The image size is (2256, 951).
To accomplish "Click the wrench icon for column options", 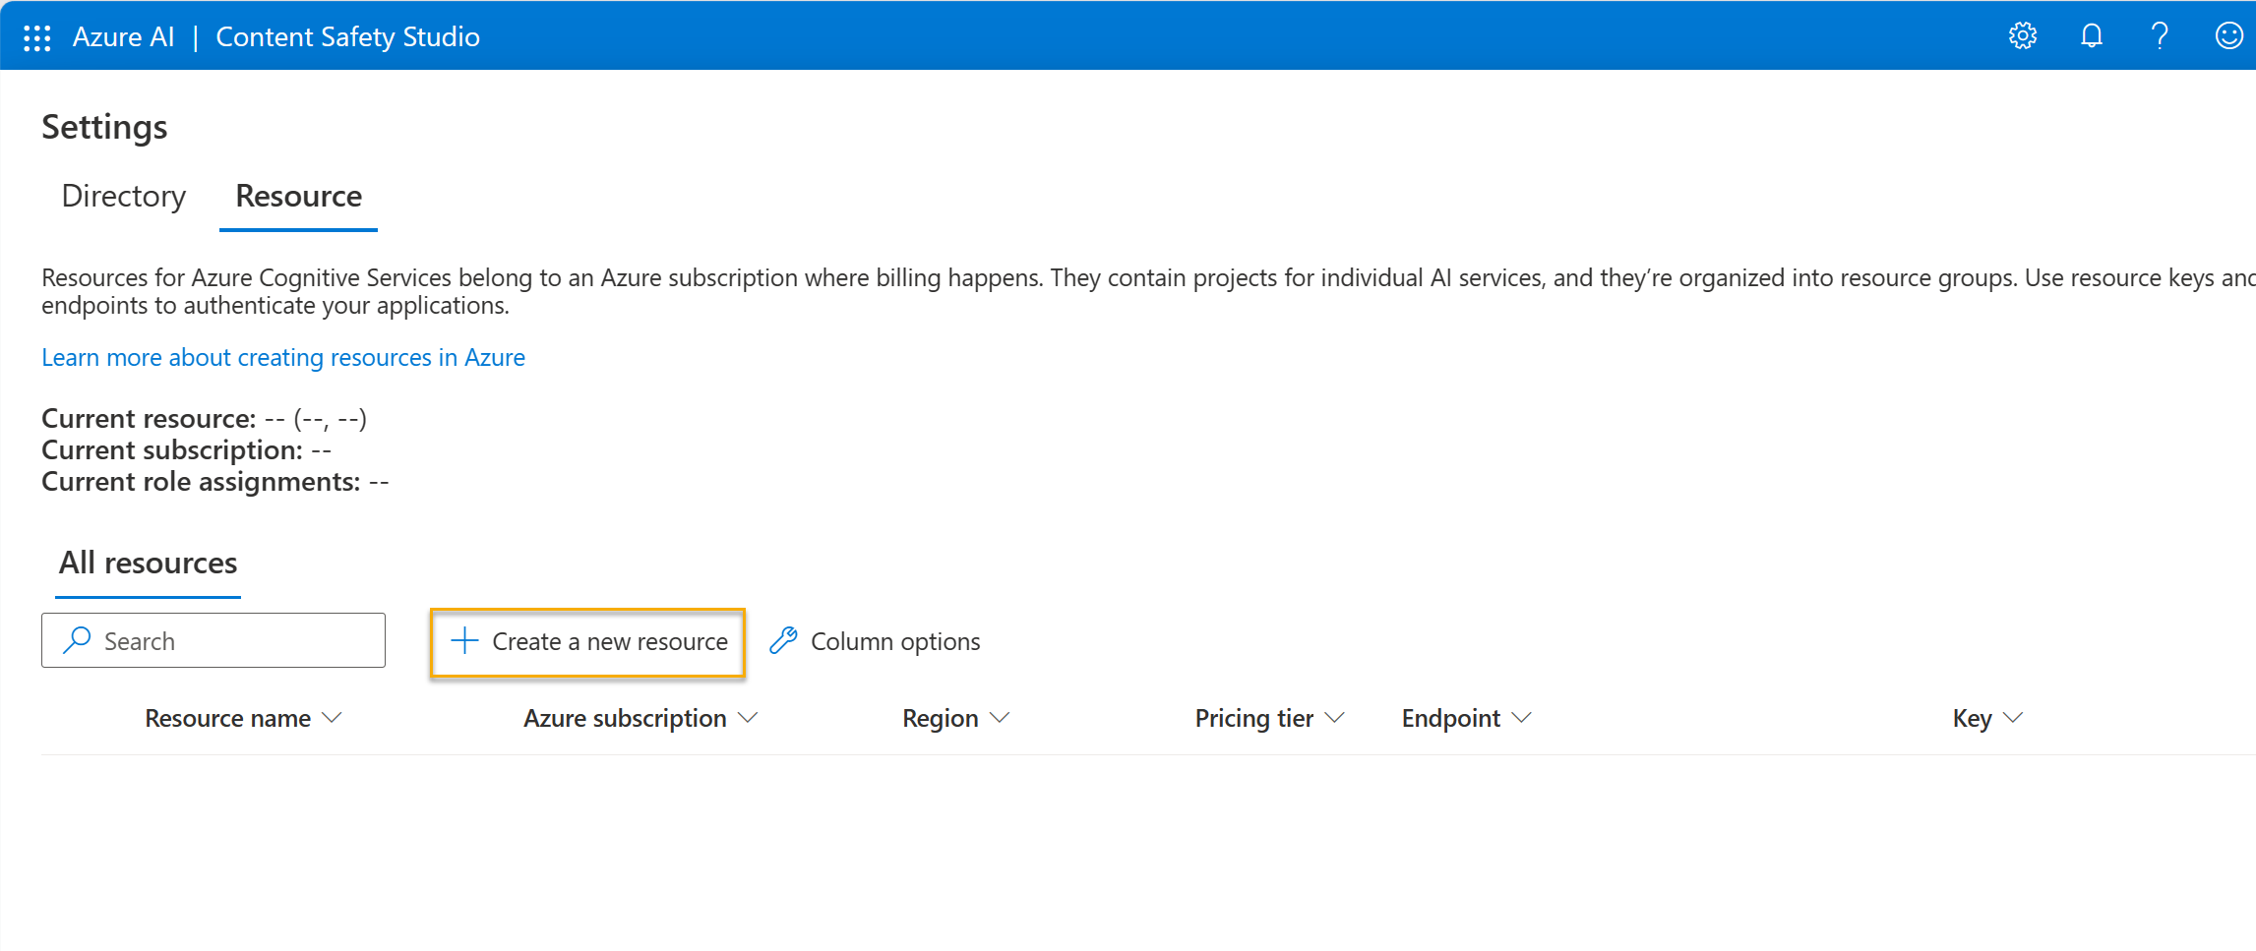I will pos(783,641).
